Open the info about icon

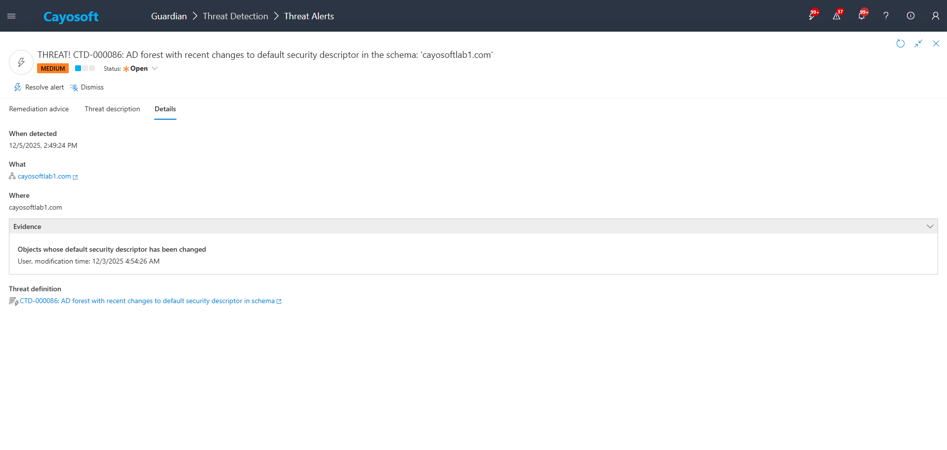point(910,16)
